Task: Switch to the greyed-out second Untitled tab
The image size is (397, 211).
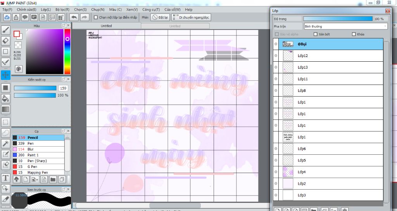Action: [175, 26]
